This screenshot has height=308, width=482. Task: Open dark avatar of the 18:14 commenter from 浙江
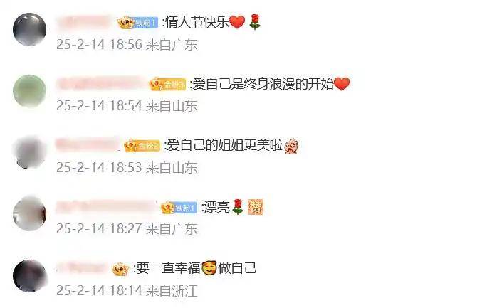tap(29, 275)
